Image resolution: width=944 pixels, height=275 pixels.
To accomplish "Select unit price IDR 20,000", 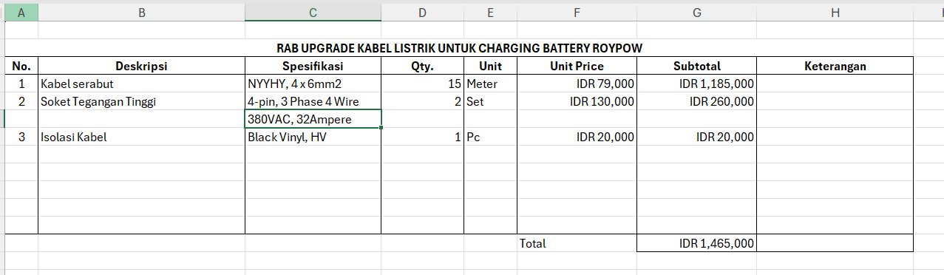I will [577, 137].
